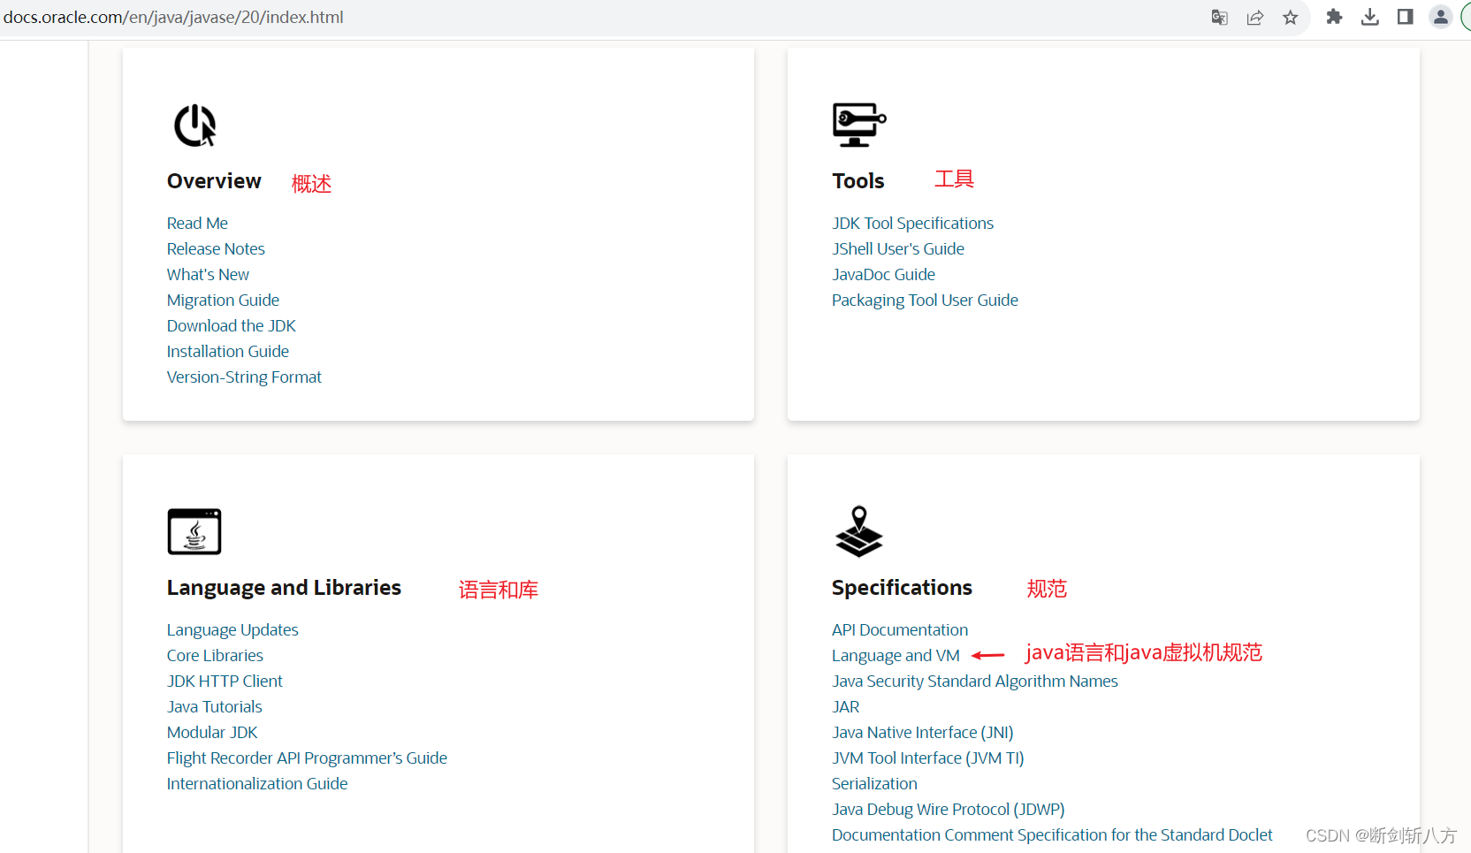Click the Overview heading
The width and height of the screenshot is (1471, 853).
214,181
